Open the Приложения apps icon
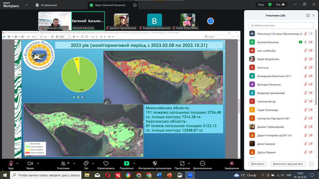The width and height of the screenshot is (319, 179). pyautogui.click(x=182, y=163)
